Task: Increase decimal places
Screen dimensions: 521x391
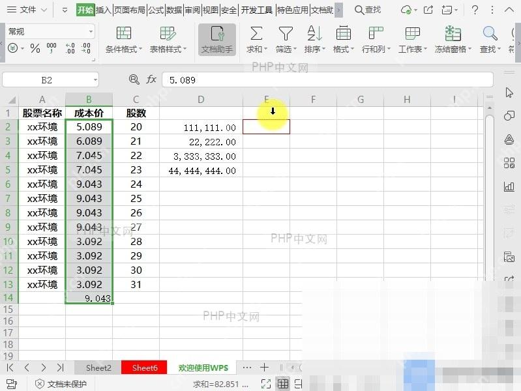Action: (x=70, y=48)
